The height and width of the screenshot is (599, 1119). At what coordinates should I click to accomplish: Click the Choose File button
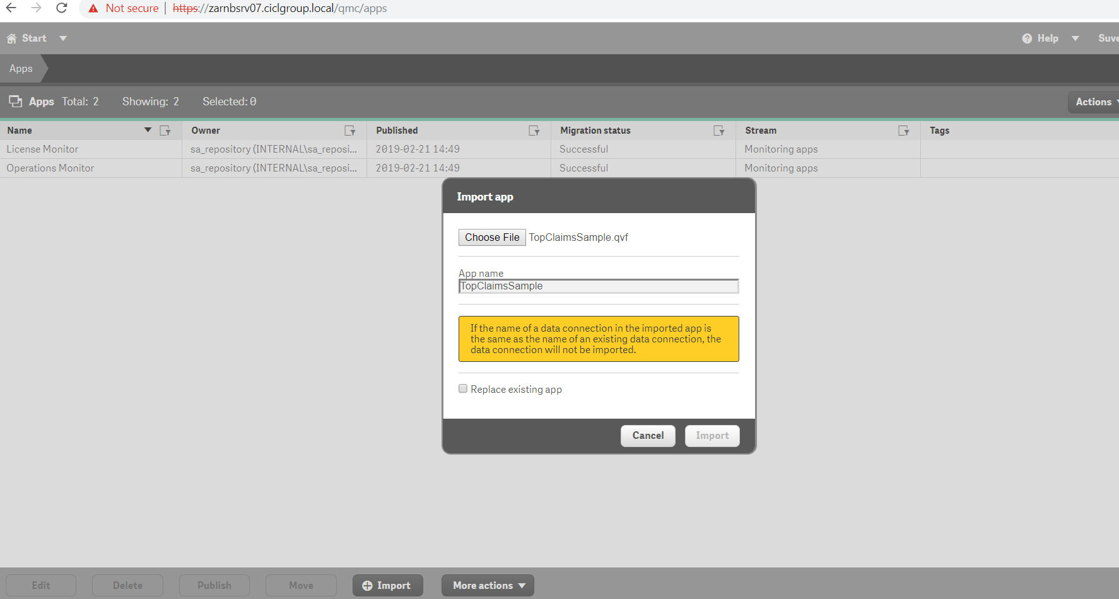492,237
